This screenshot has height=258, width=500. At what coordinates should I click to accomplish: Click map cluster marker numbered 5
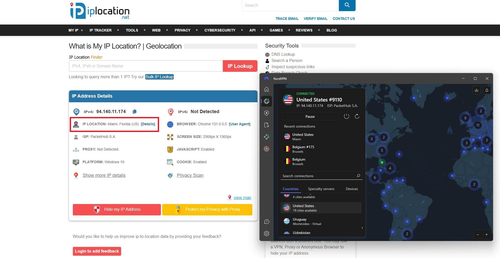[x=382, y=150]
